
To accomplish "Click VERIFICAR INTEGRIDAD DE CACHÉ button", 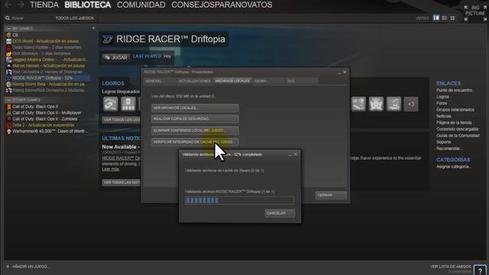I will click(196, 142).
